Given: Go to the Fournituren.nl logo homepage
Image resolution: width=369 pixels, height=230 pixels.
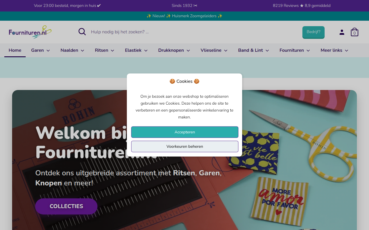Looking at the screenshot, I should point(30,32).
